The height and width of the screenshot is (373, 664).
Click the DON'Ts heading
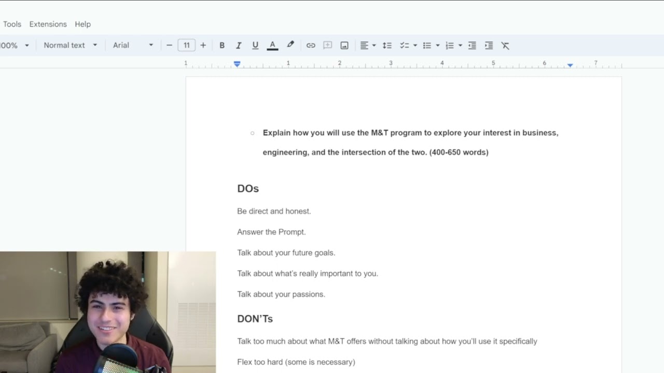pyautogui.click(x=255, y=319)
